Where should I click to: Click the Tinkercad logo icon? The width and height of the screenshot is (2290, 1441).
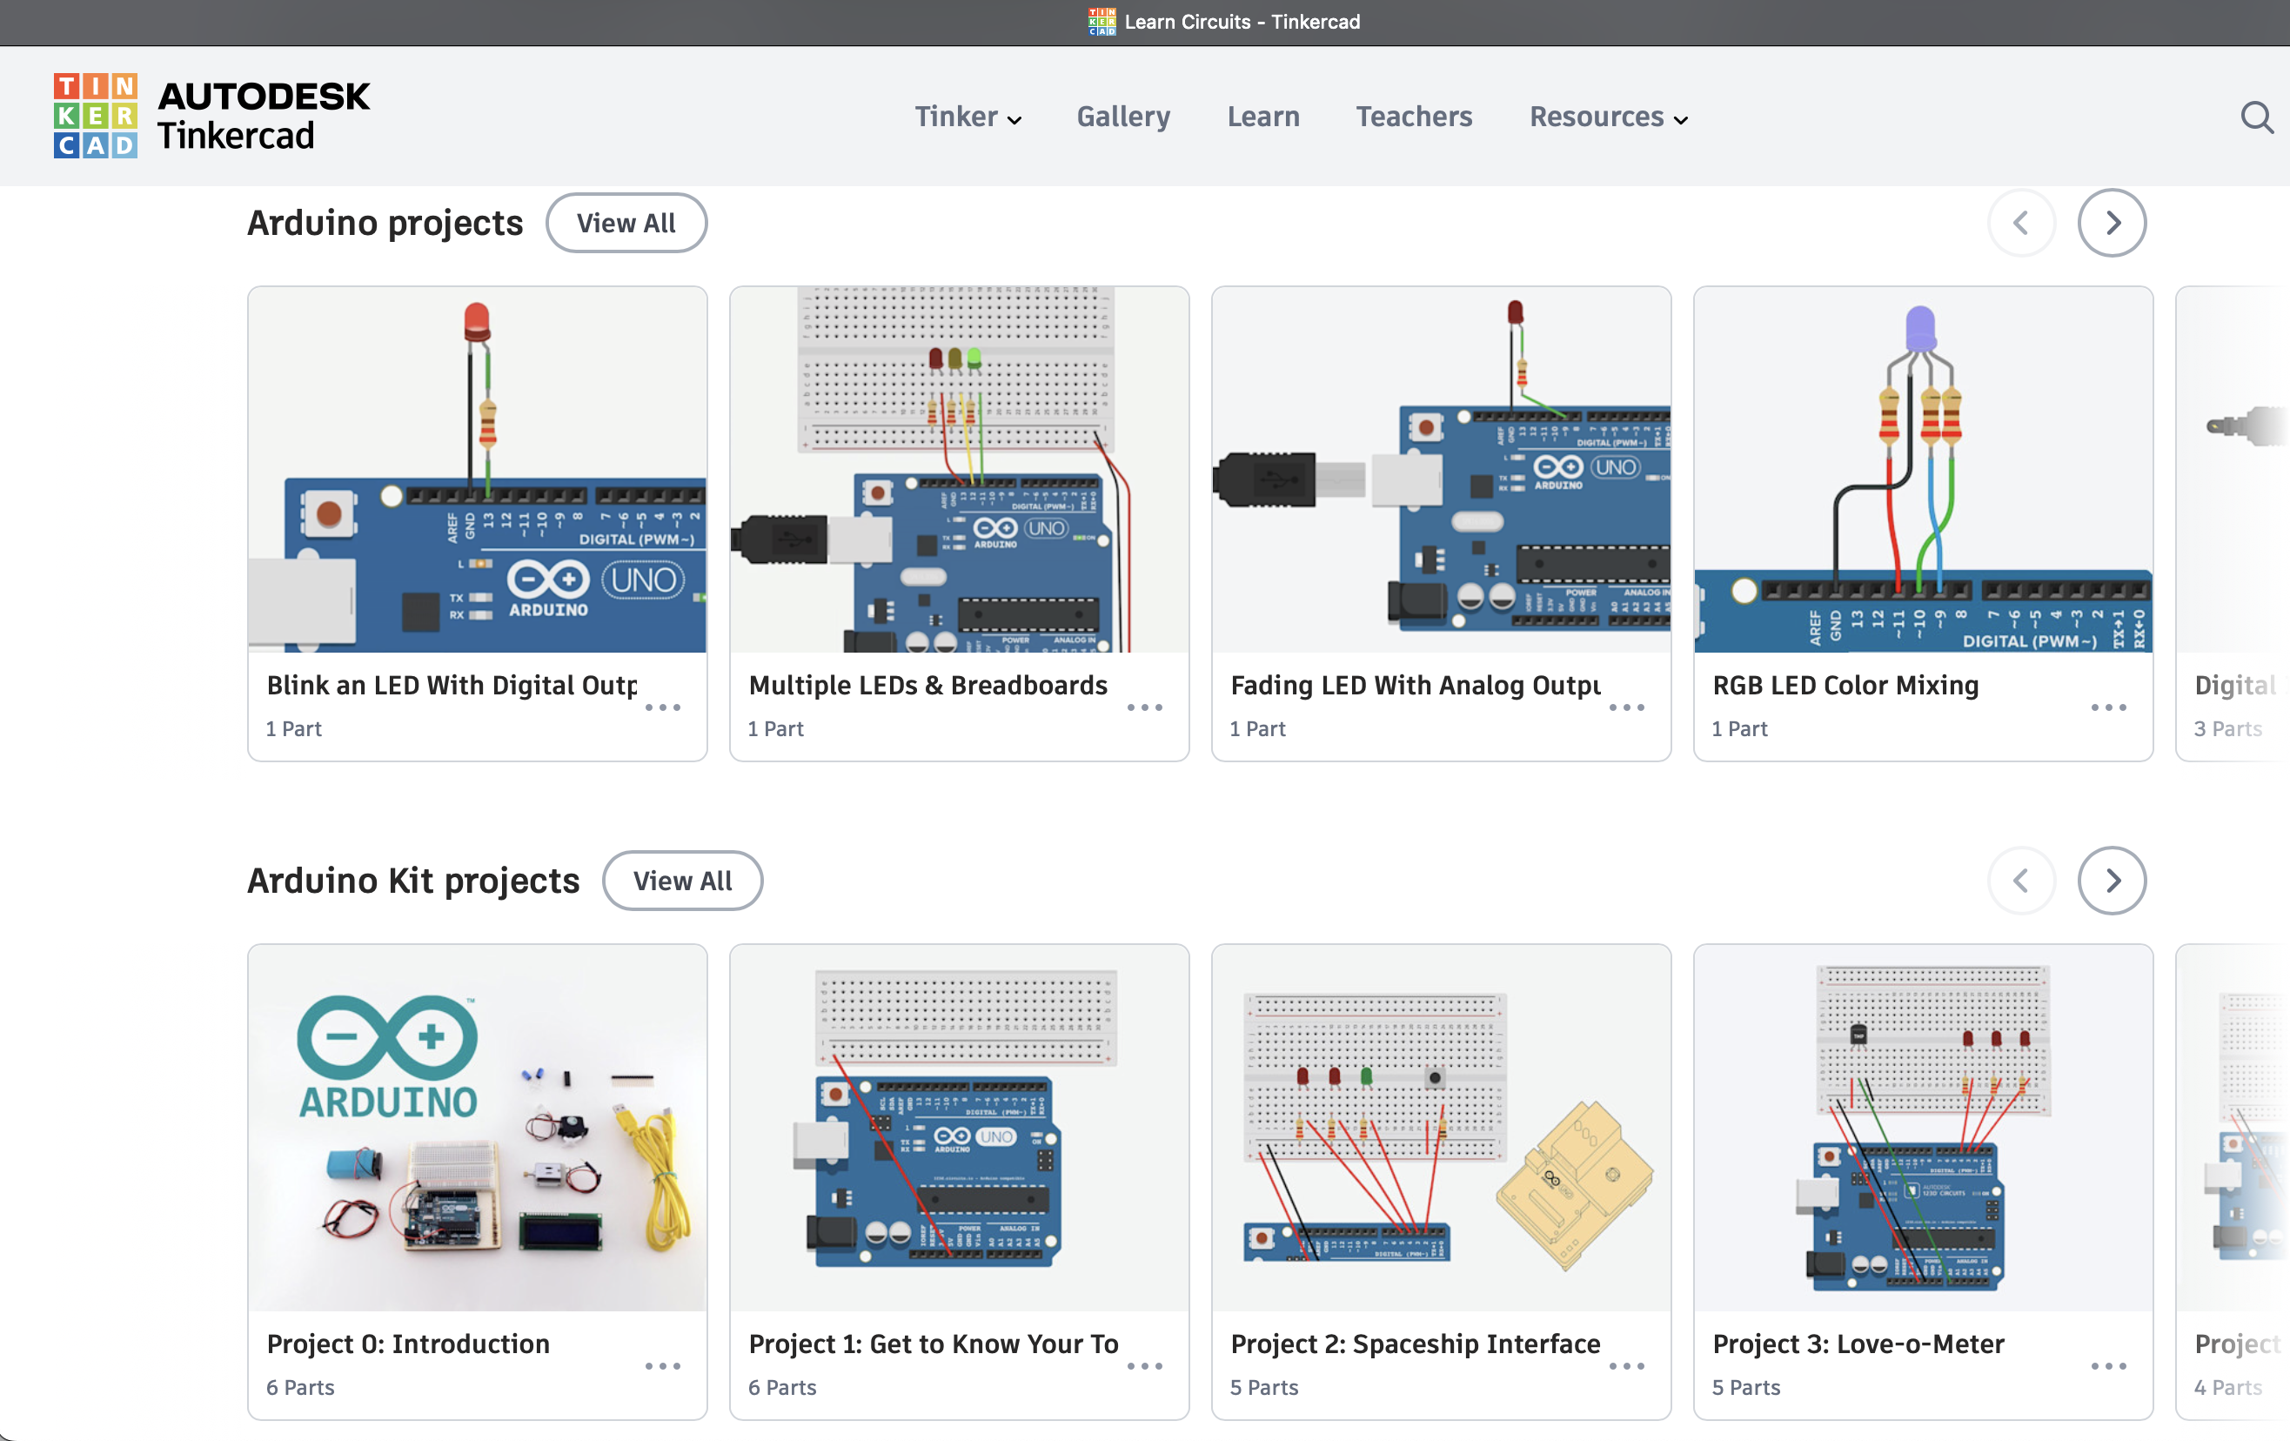(95, 115)
